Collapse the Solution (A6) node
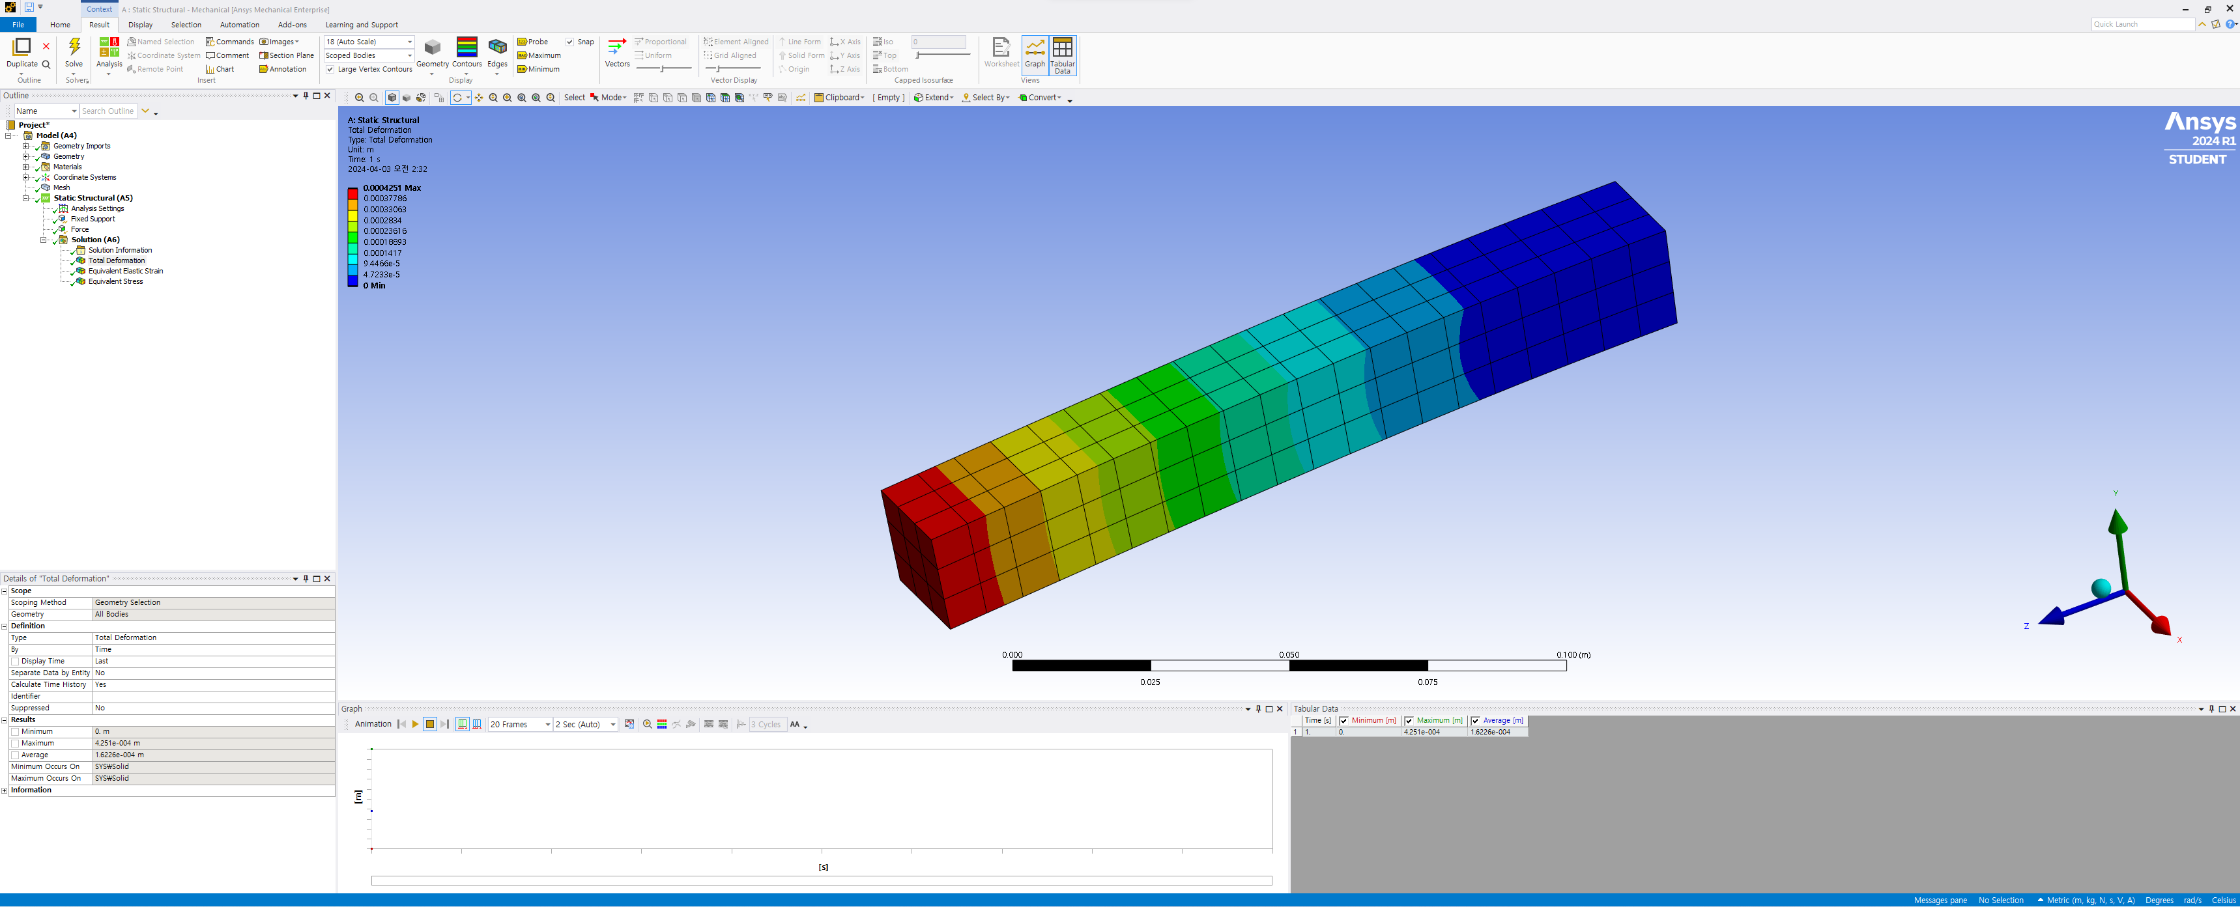This screenshot has height=907, width=2240. click(42, 240)
